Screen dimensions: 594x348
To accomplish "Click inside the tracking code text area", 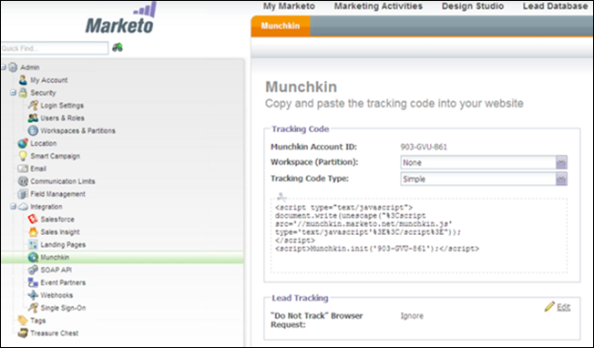I will 419,235.
